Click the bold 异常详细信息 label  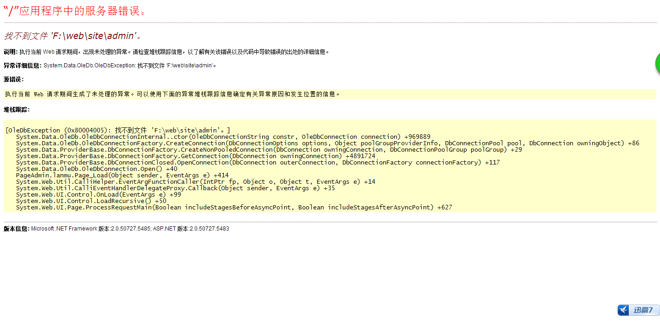[22, 66]
